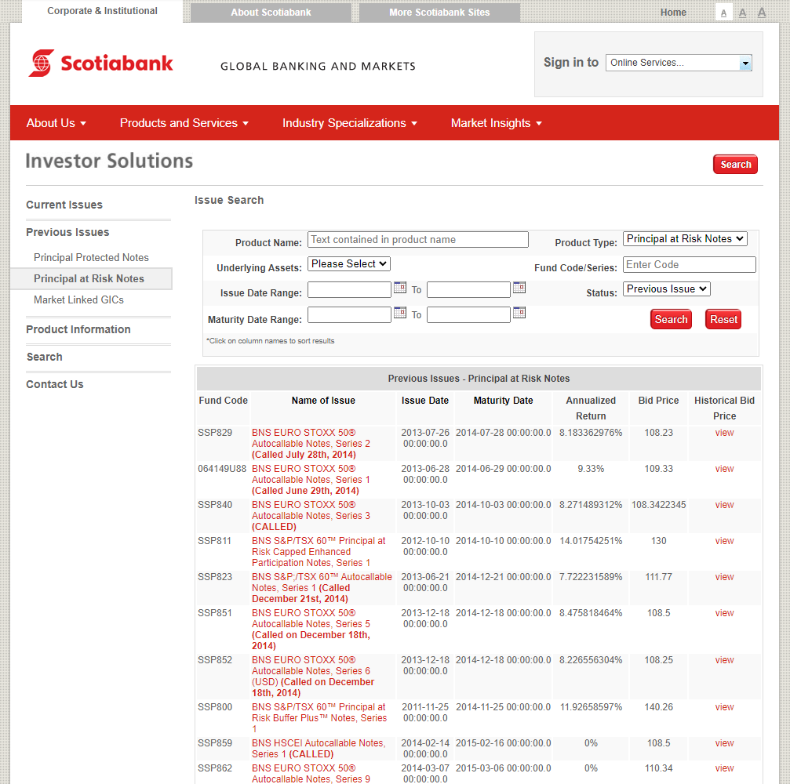Open Issue Date Range end calendar icon
The image size is (790, 784).
click(x=519, y=288)
